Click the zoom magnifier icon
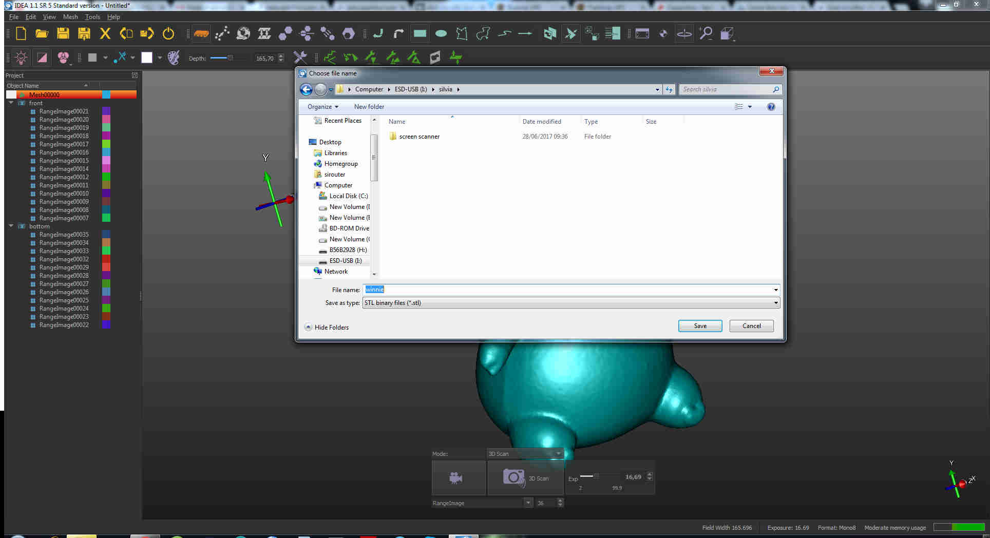 [x=706, y=34]
